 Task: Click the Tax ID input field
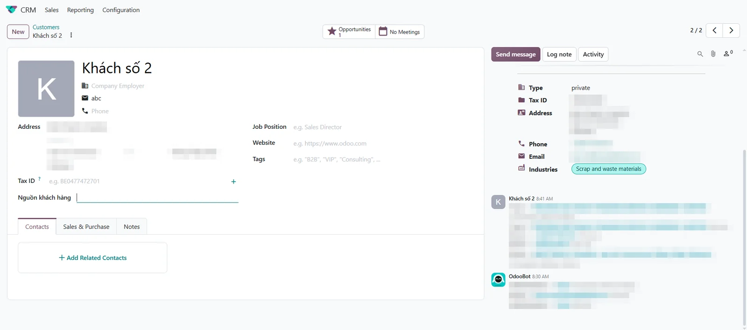[x=138, y=181]
